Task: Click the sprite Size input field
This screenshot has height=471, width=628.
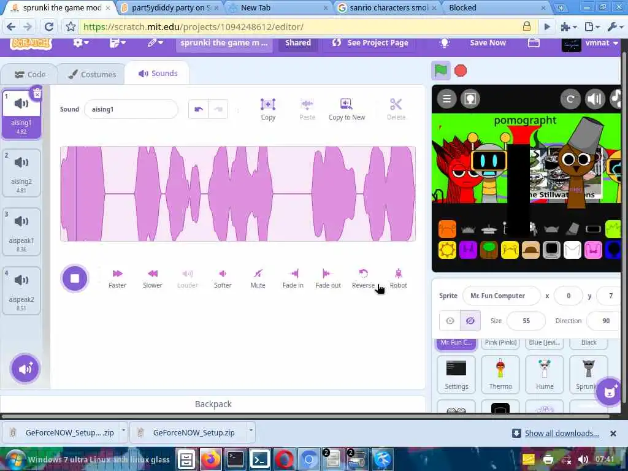Action: (x=526, y=321)
